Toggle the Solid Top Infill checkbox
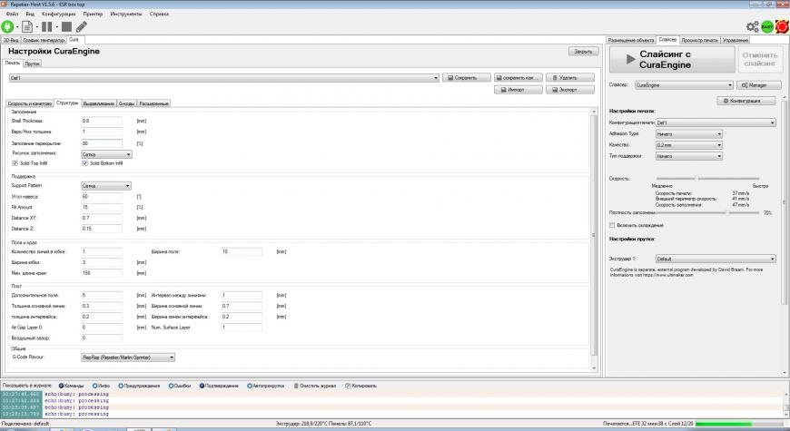 [15, 163]
